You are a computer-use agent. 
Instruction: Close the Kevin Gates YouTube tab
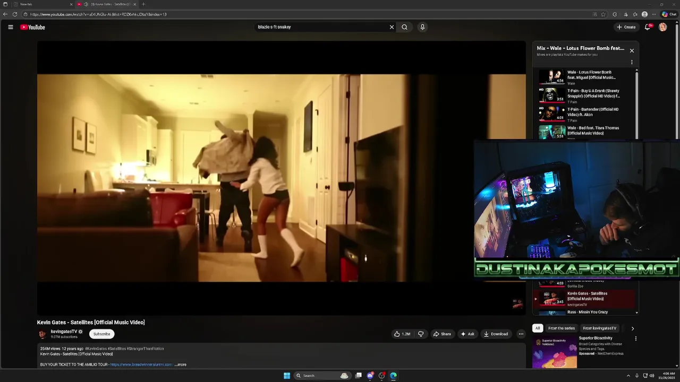tap(135, 4)
